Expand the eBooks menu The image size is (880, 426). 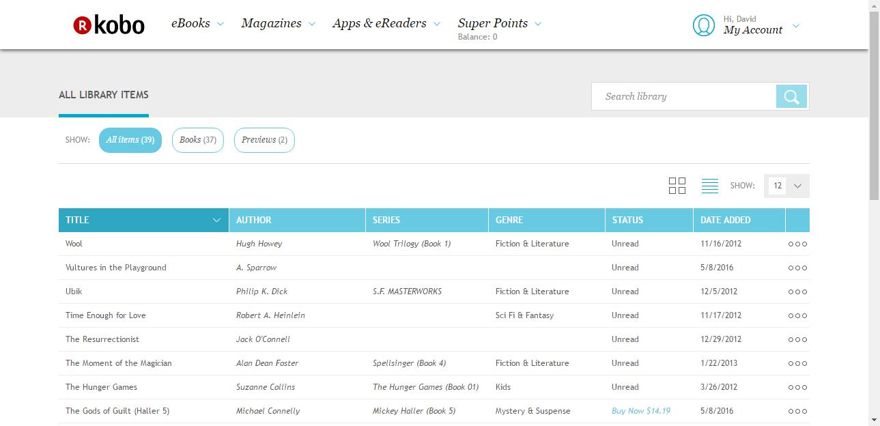pyautogui.click(x=197, y=24)
